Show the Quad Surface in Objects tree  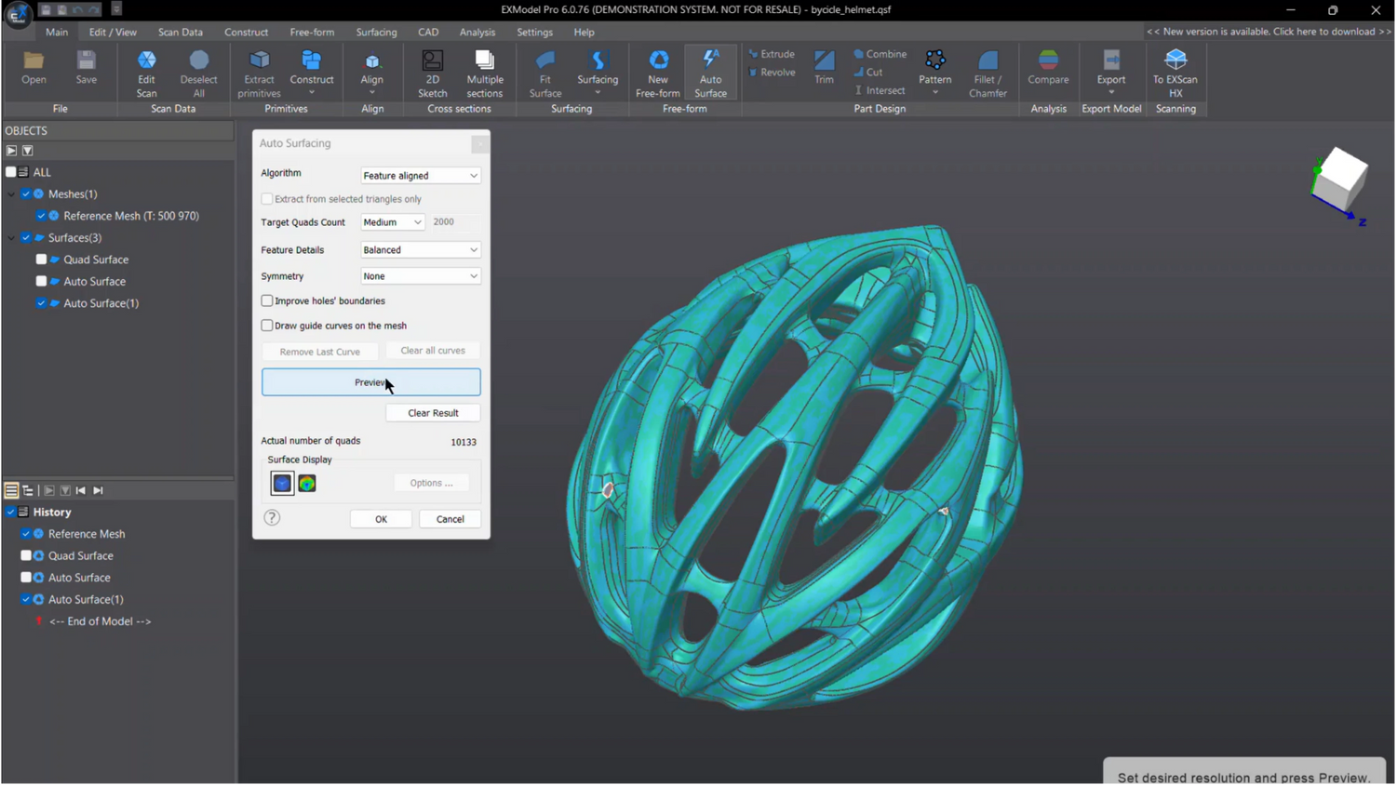pyautogui.click(x=41, y=259)
